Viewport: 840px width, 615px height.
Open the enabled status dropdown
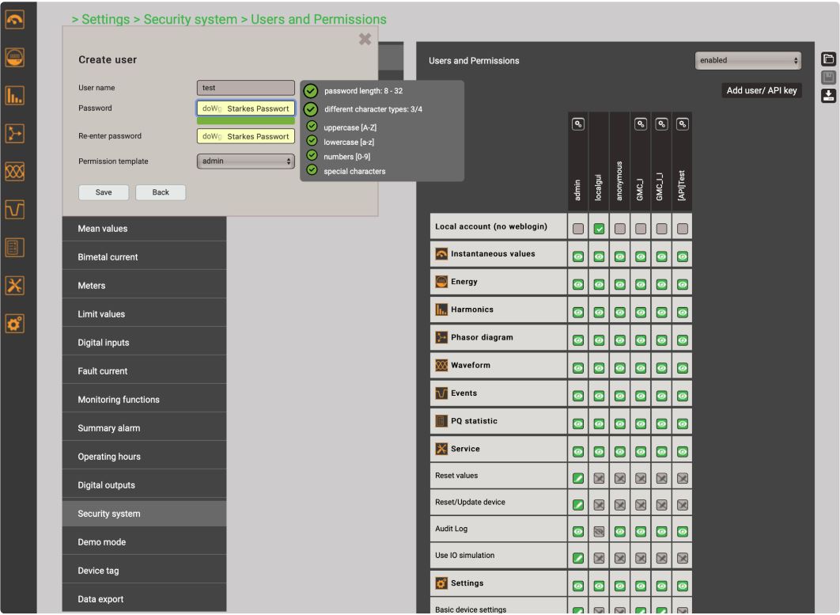pos(748,61)
